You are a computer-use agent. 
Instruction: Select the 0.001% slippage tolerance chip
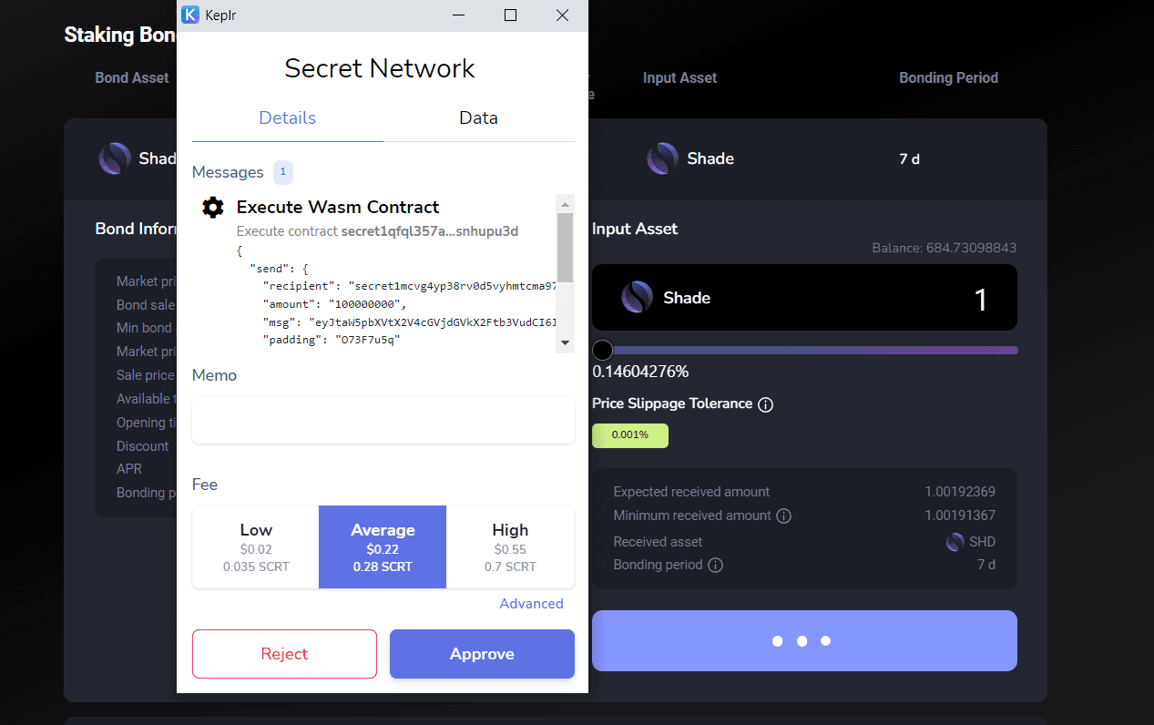click(630, 435)
